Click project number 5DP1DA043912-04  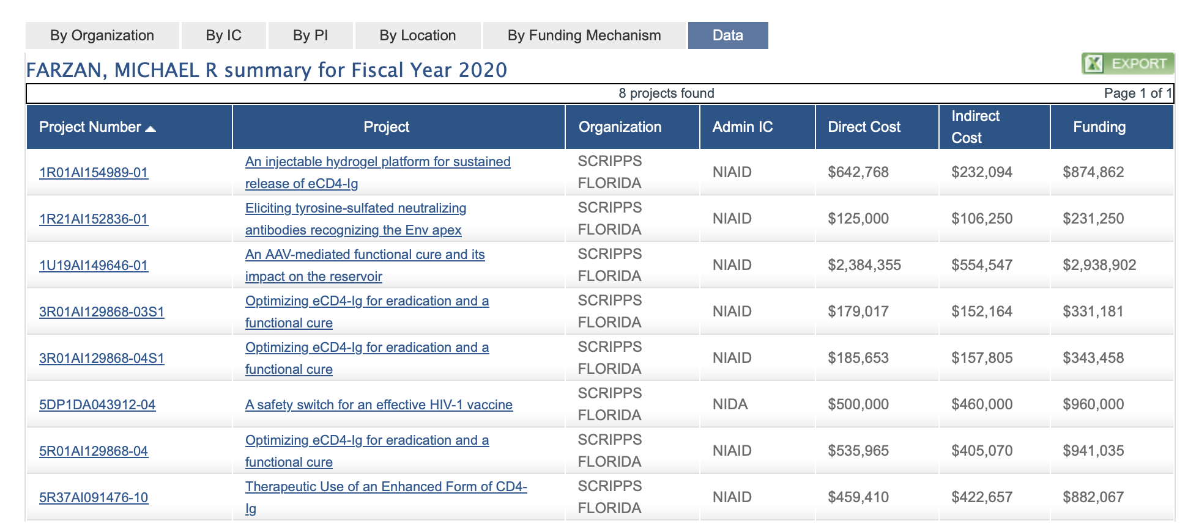97,404
